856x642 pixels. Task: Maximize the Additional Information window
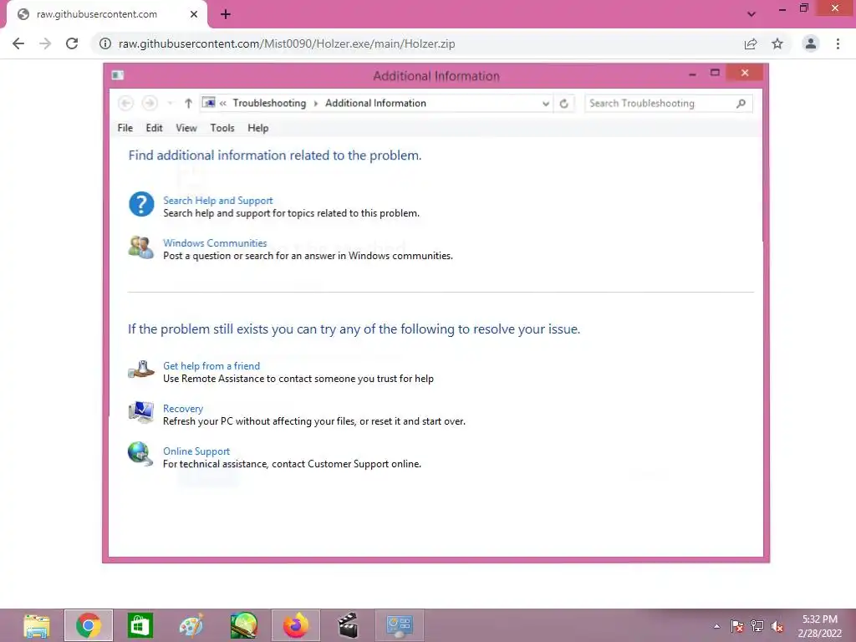pyautogui.click(x=715, y=73)
